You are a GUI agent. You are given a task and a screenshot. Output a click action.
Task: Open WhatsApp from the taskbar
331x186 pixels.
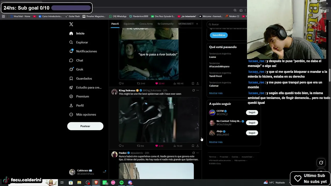(x=105, y=183)
